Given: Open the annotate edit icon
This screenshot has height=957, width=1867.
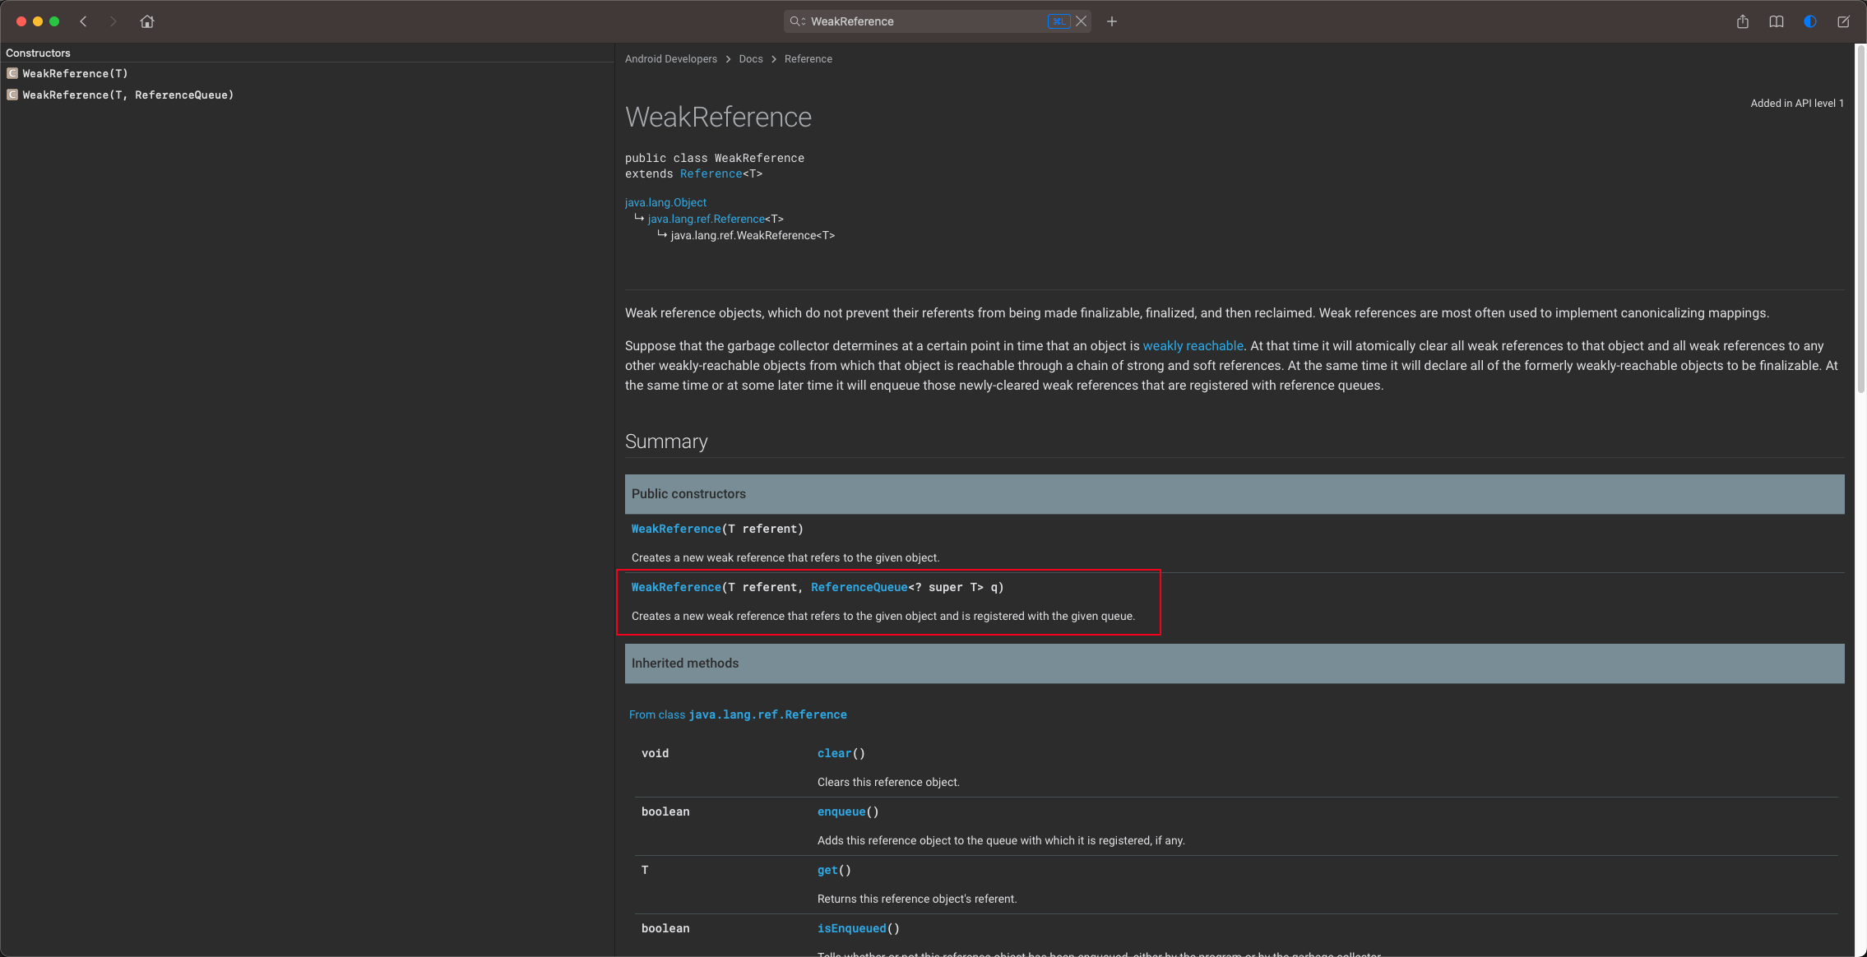Looking at the screenshot, I should (x=1844, y=21).
